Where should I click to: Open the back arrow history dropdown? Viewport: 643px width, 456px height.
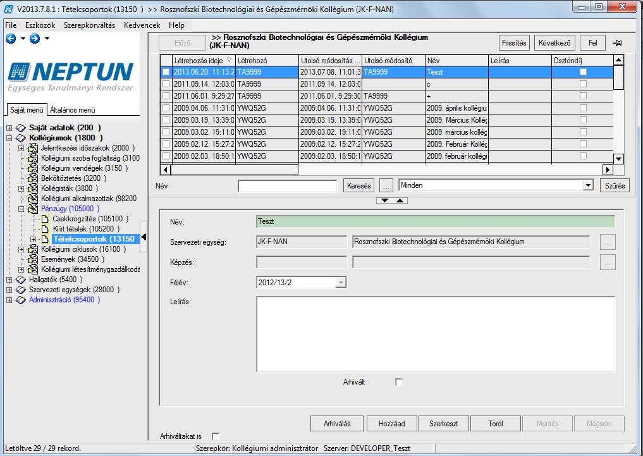point(23,39)
